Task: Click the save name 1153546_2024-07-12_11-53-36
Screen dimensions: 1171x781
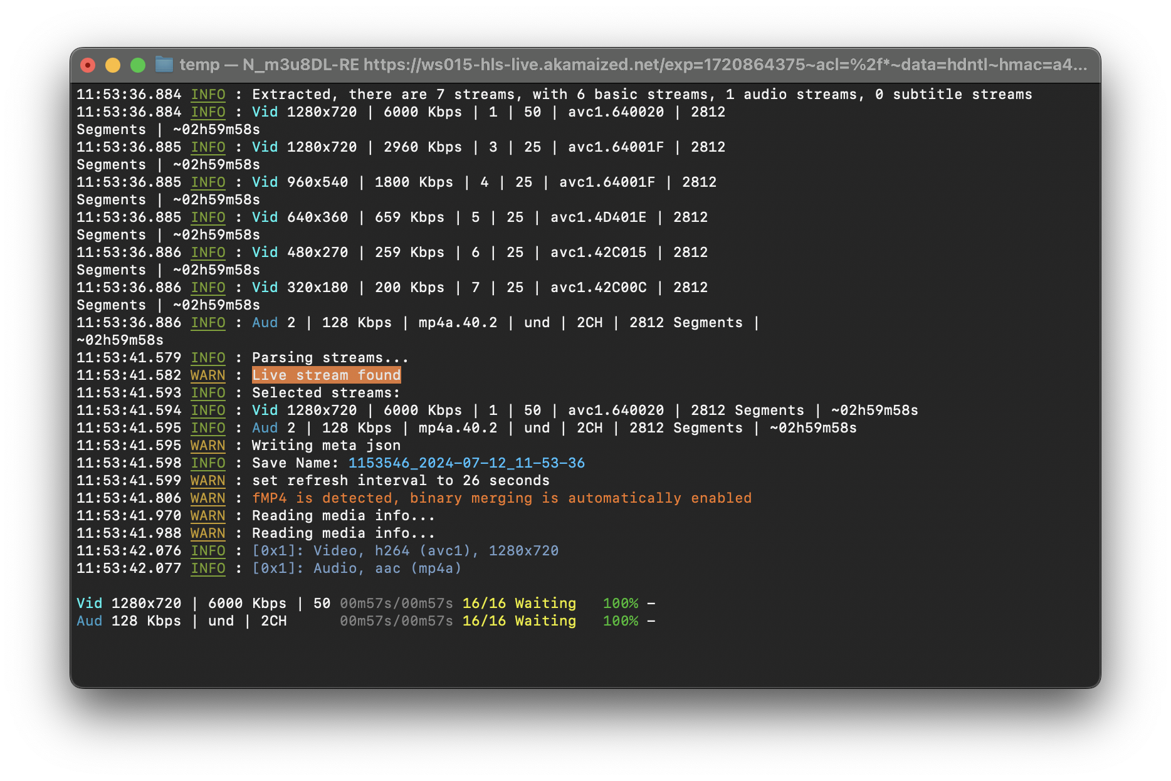Action: [x=466, y=463]
